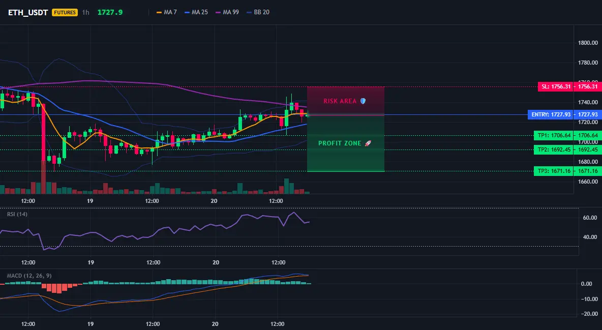Select the SL: 1756.31 stop-loss tag
The width and height of the screenshot is (602, 330).
[556, 86]
